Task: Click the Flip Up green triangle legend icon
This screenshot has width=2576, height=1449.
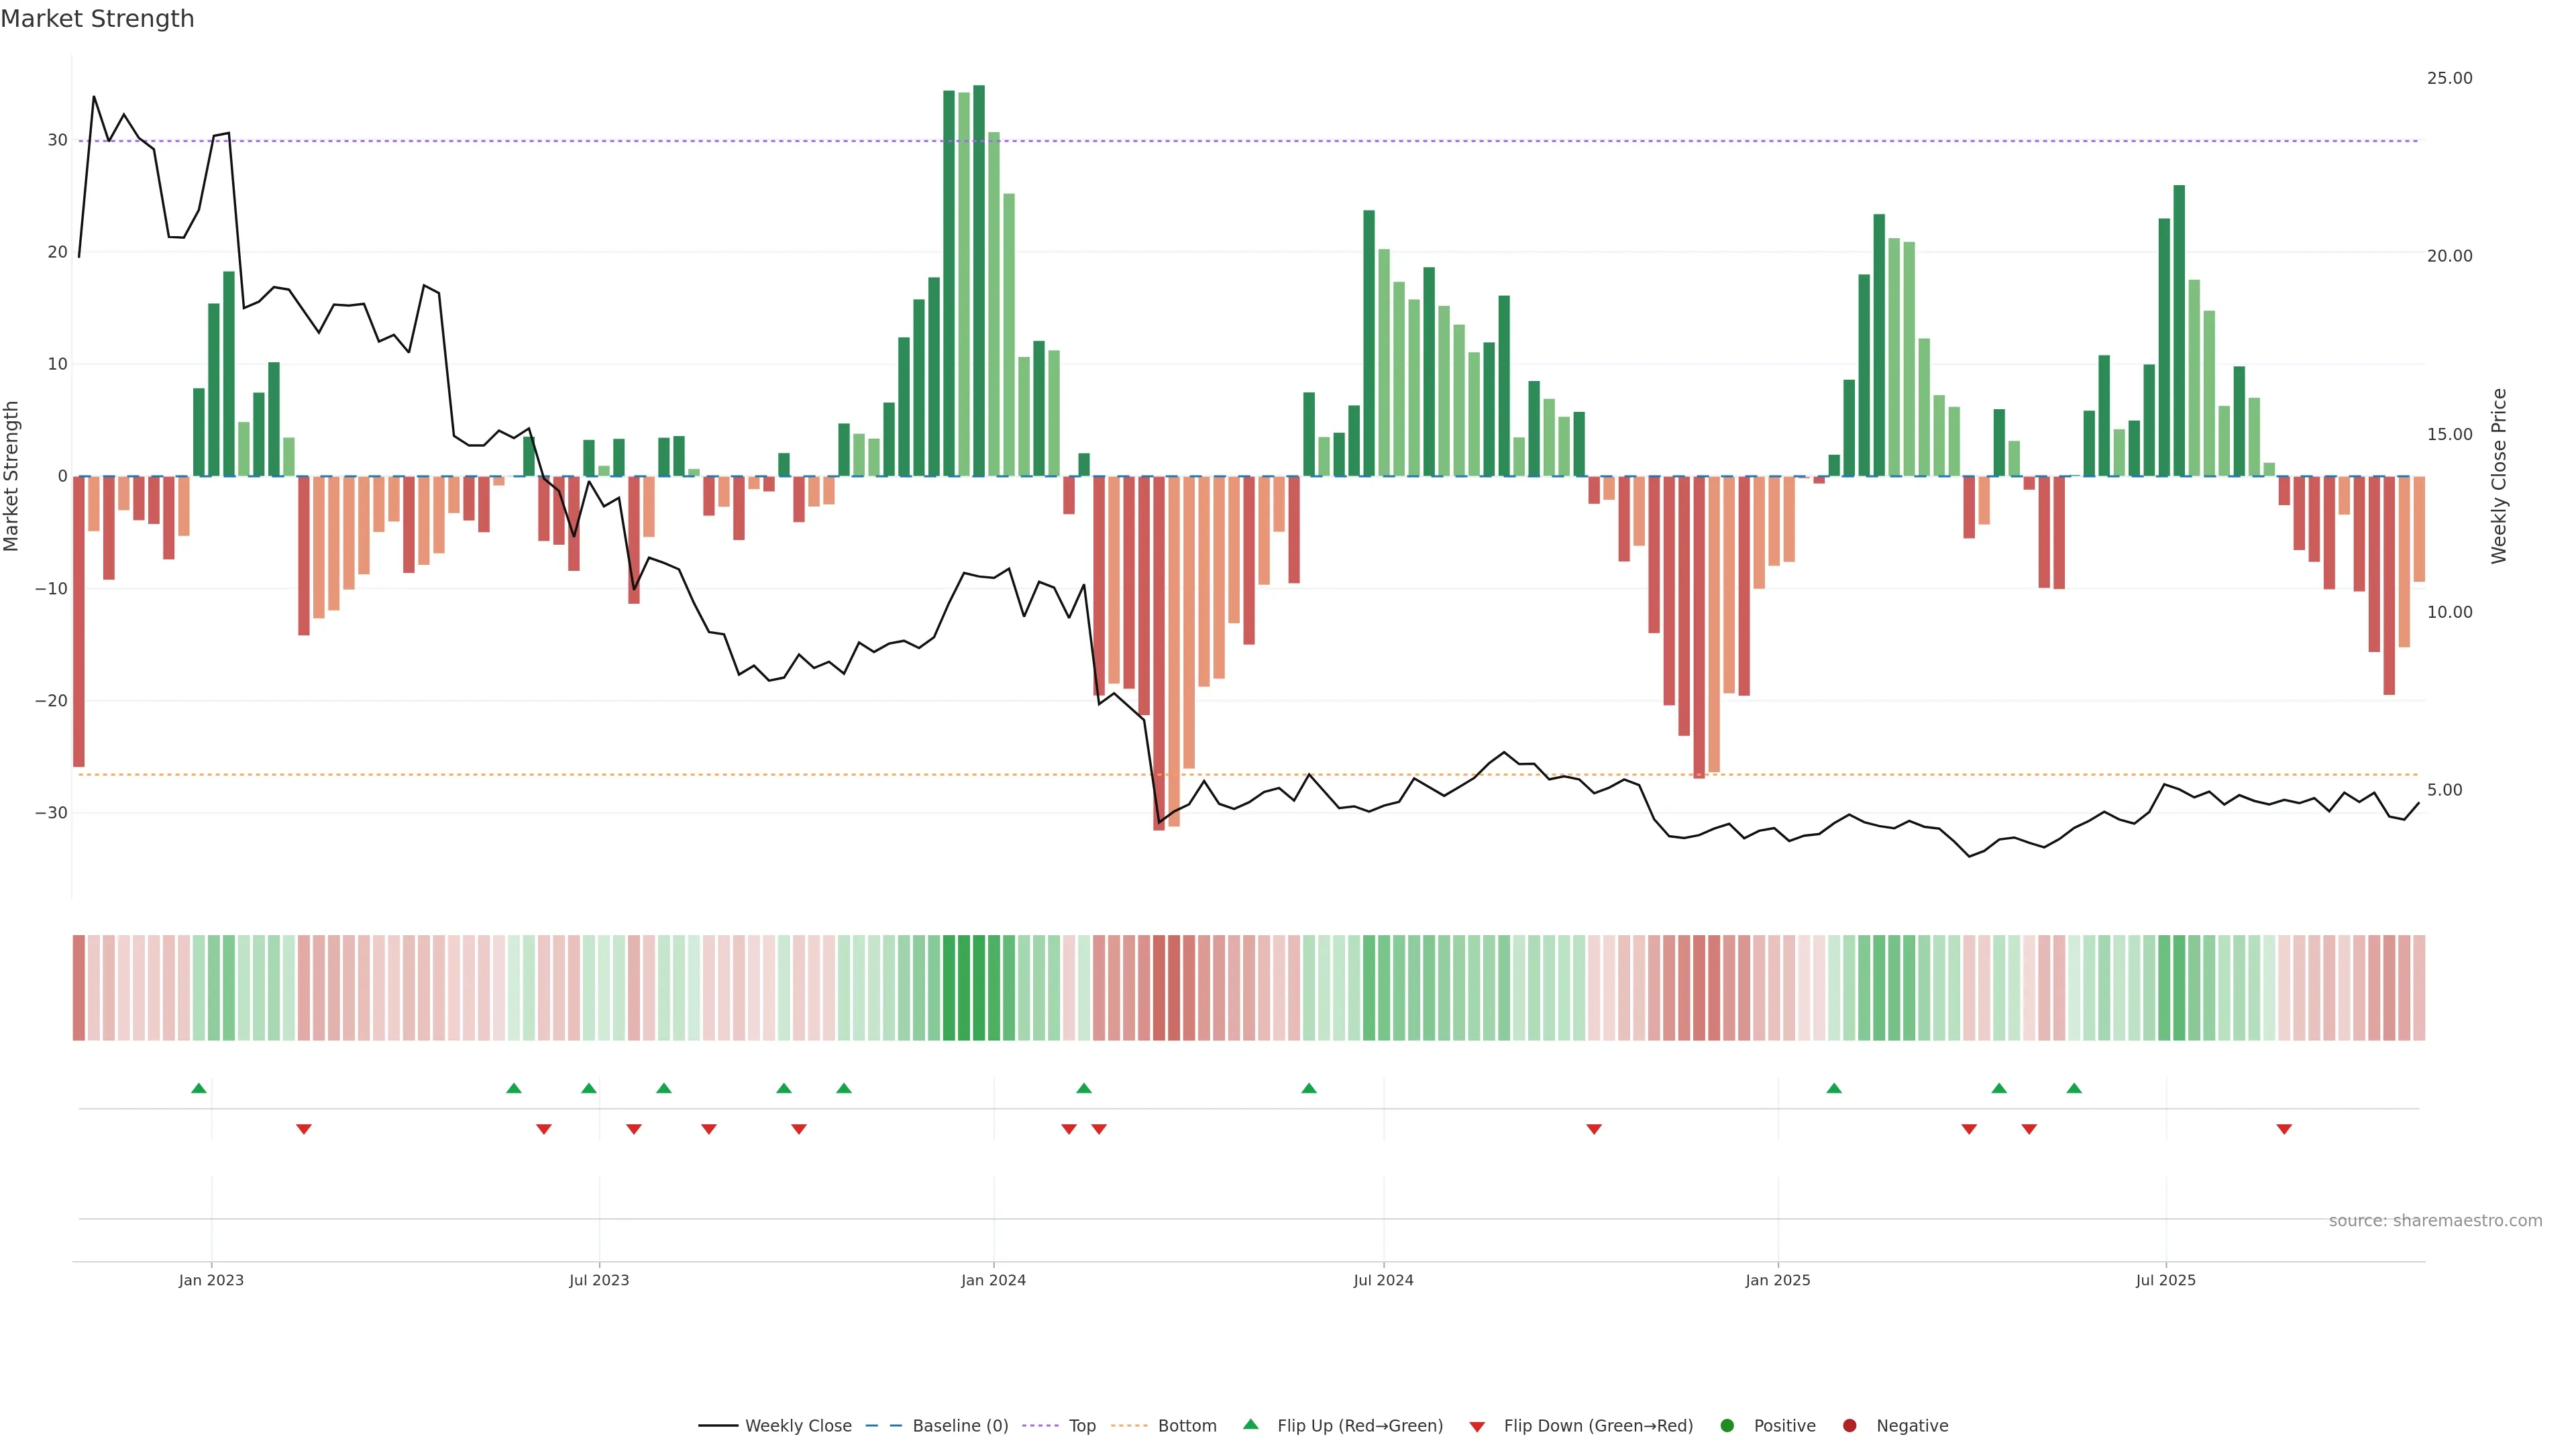Action: pyautogui.click(x=1250, y=1424)
